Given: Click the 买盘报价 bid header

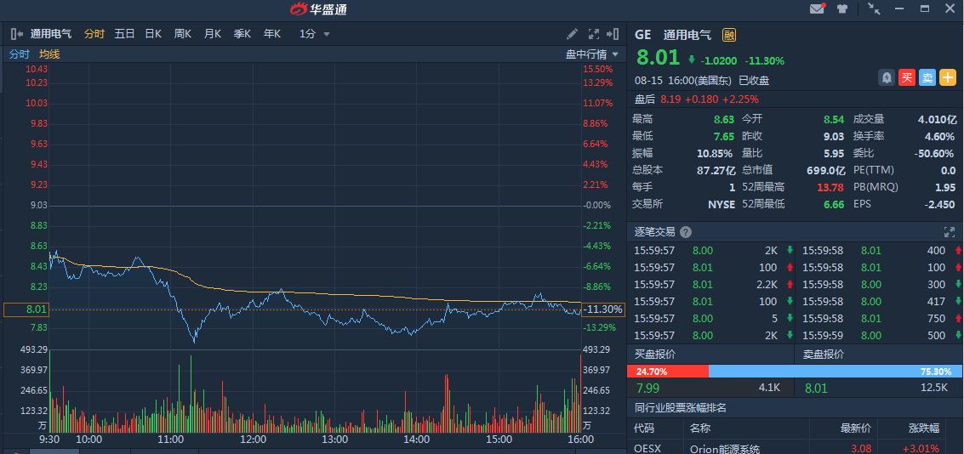Looking at the screenshot, I should tap(655, 355).
